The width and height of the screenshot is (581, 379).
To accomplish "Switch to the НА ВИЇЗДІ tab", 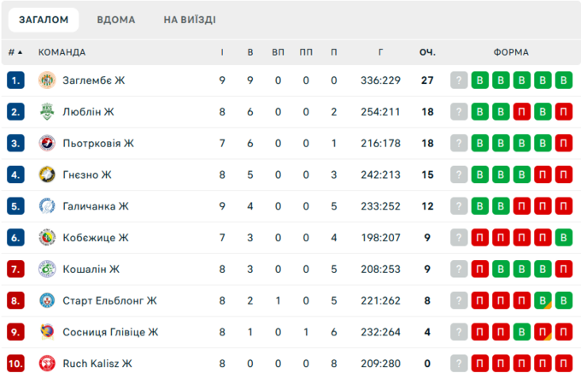I will pos(190,20).
